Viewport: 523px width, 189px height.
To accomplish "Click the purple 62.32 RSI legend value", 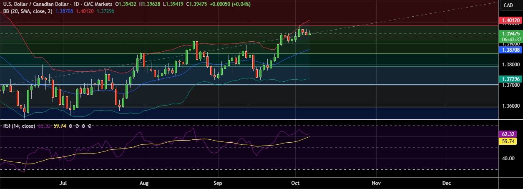I will (x=45, y=125).
